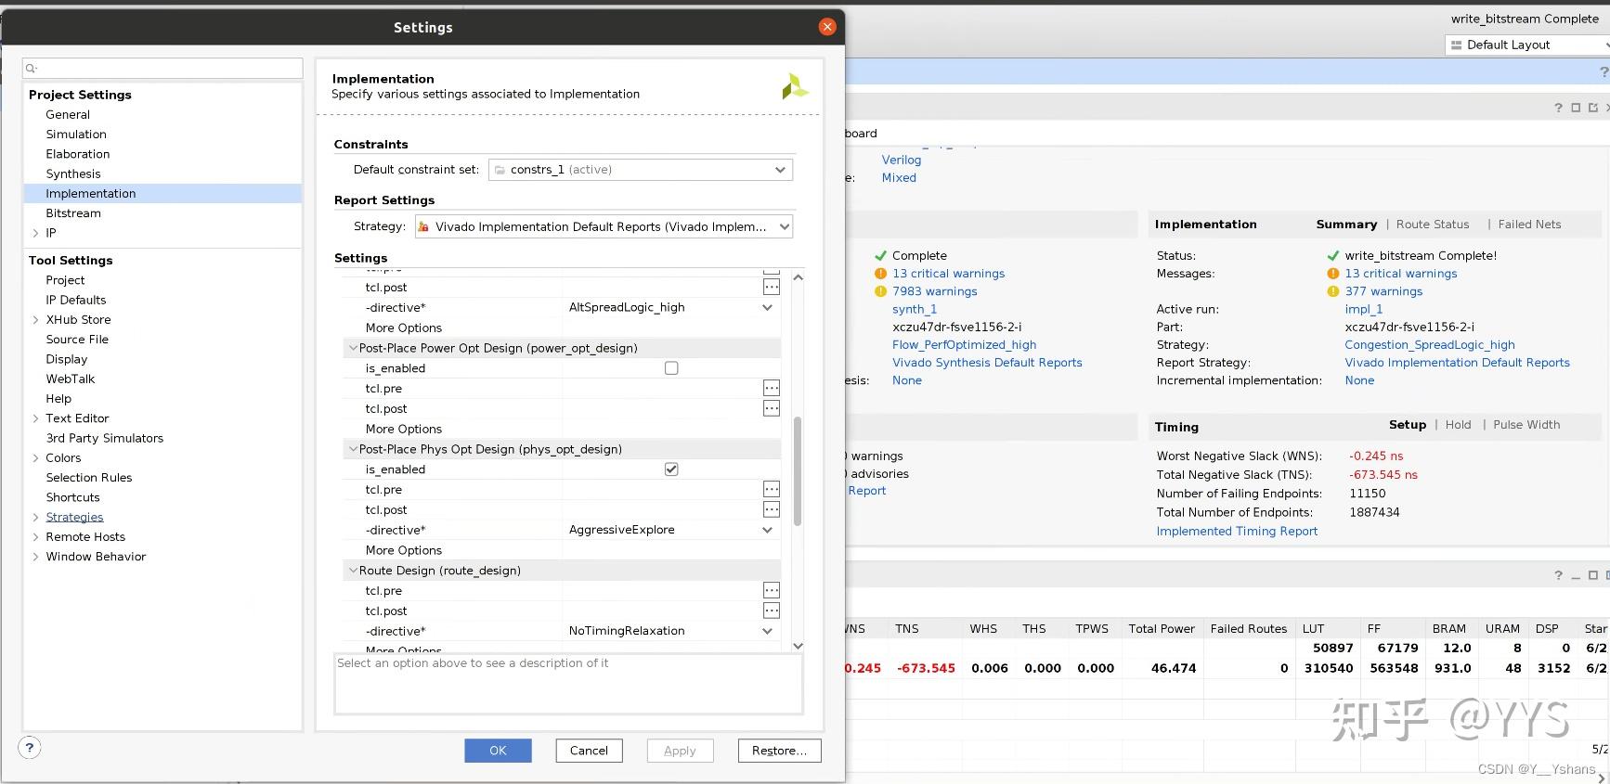This screenshot has width=1610, height=784.
Task: Click OK button in Settings
Action: (x=498, y=751)
